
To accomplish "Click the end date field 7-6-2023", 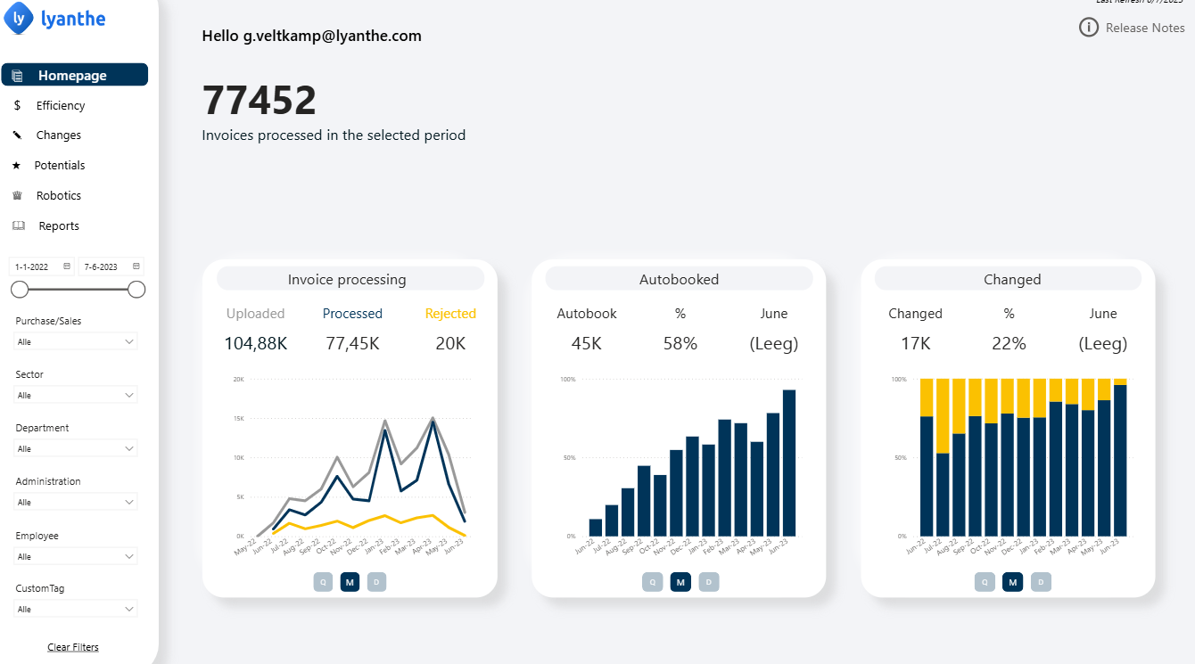I will pyautogui.click(x=111, y=266).
